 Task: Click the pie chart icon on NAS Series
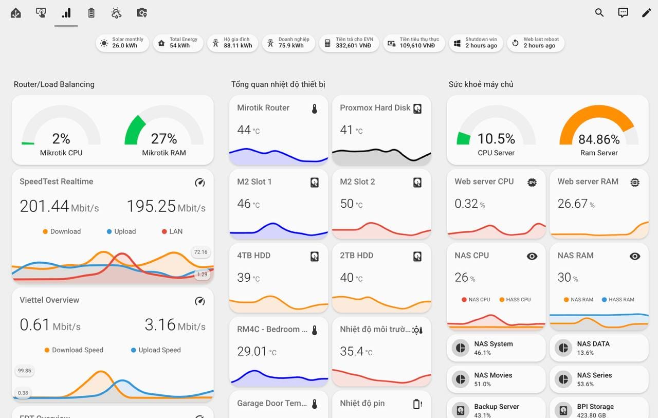pyautogui.click(x=564, y=379)
